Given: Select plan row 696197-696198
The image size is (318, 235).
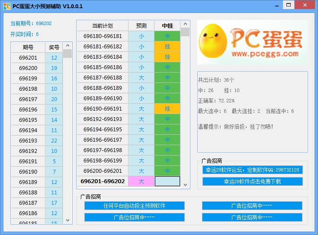Looking at the screenshot, I should (x=128, y=150).
